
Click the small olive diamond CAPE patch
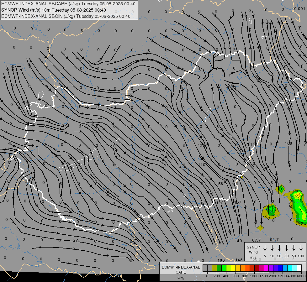(260, 227)
